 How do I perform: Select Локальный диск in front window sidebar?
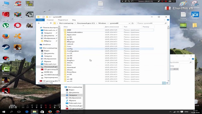coord(49,67)
